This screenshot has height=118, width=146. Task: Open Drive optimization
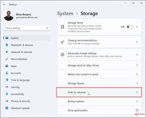[x=99, y=110]
